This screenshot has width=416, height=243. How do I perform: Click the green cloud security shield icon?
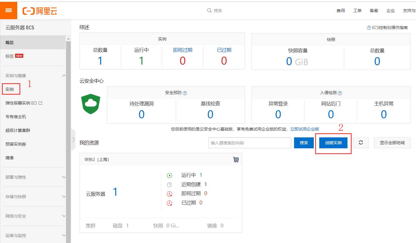click(91, 104)
